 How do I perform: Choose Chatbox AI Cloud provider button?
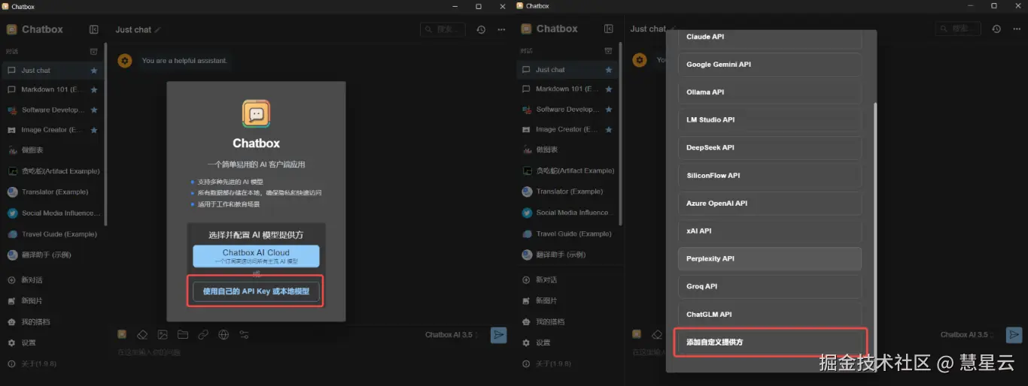point(256,256)
